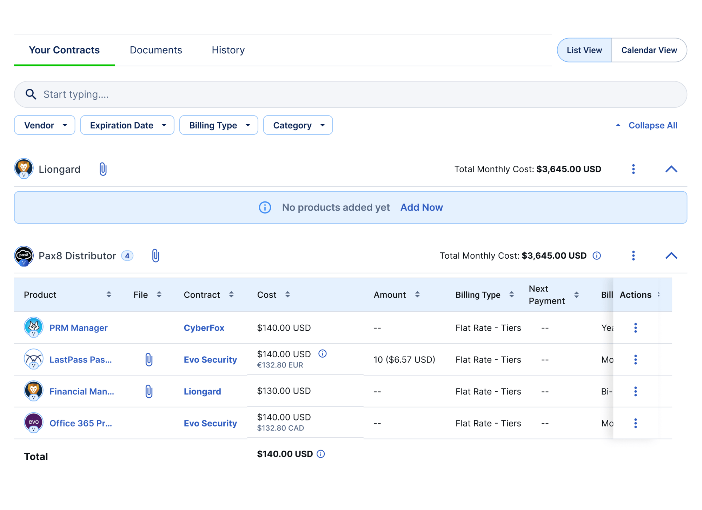Switch to the History tab
The height and width of the screenshot is (510, 702).
[228, 50]
